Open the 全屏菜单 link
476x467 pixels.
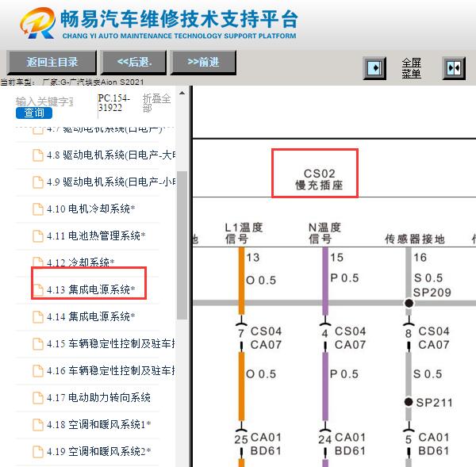click(x=411, y=68)
